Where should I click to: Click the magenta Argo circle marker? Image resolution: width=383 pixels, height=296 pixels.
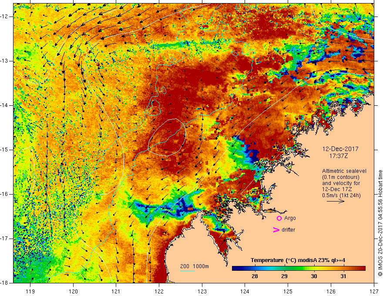pos(279,219)
